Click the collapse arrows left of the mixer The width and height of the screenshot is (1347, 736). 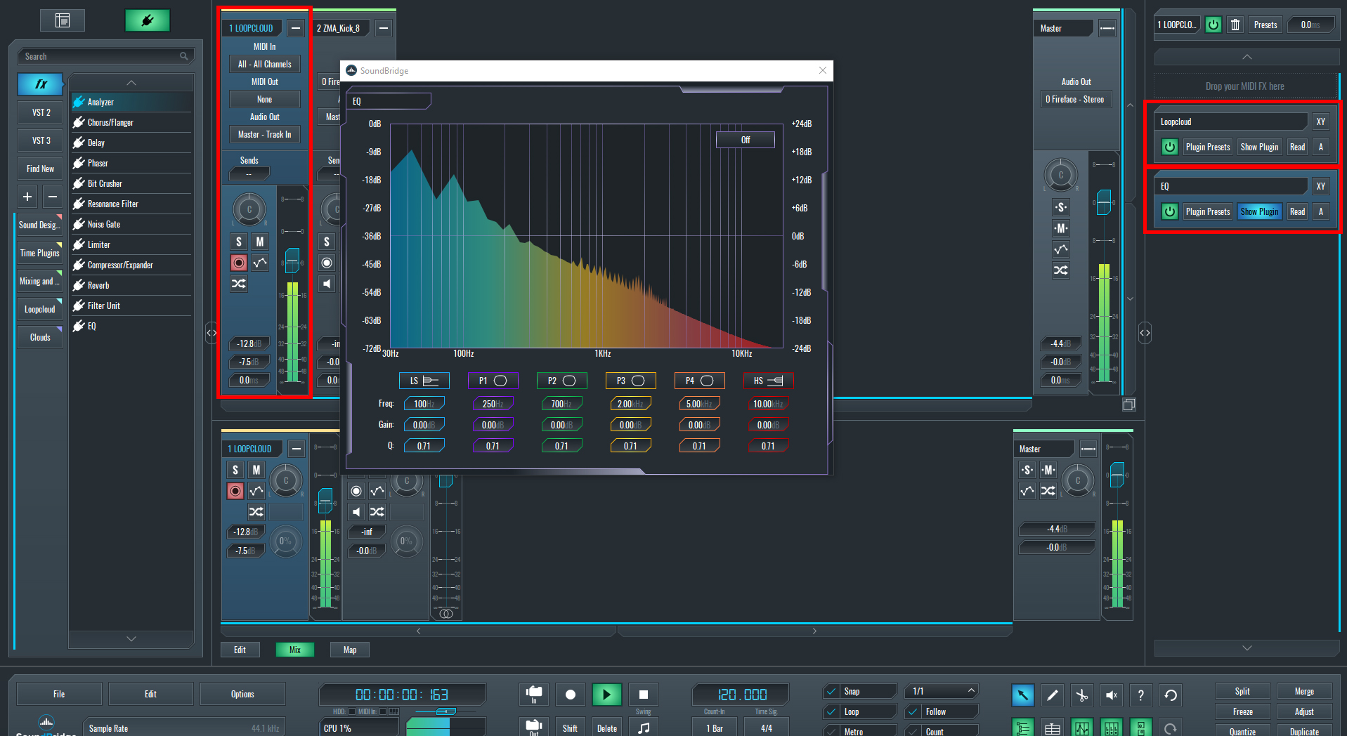click(212, 333)
